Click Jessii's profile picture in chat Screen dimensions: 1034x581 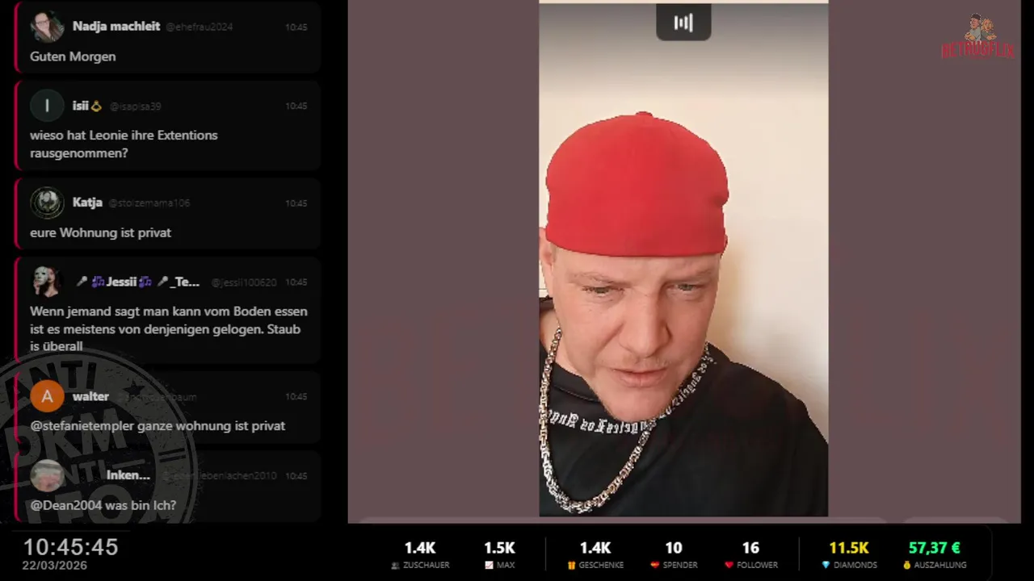(x=47, y=282)
